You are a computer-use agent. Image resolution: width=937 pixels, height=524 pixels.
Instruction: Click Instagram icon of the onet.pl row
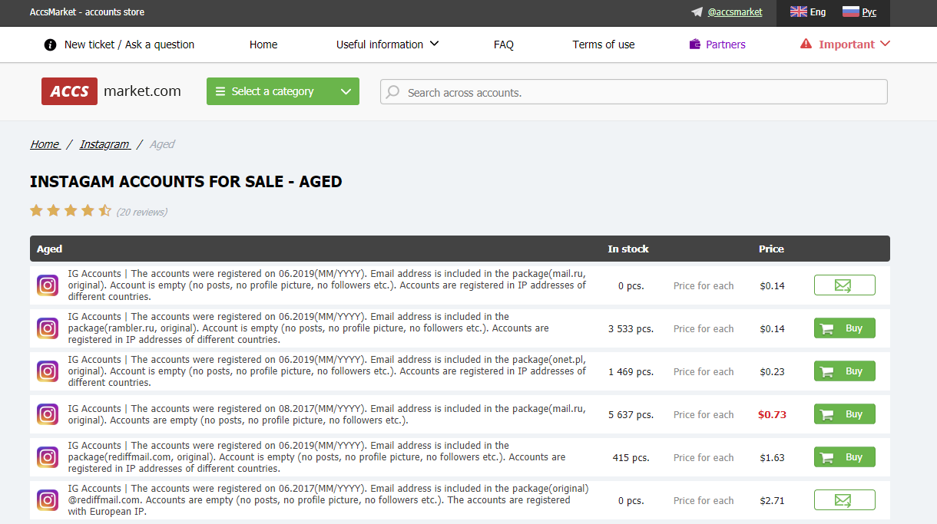[x=48, y=371]
